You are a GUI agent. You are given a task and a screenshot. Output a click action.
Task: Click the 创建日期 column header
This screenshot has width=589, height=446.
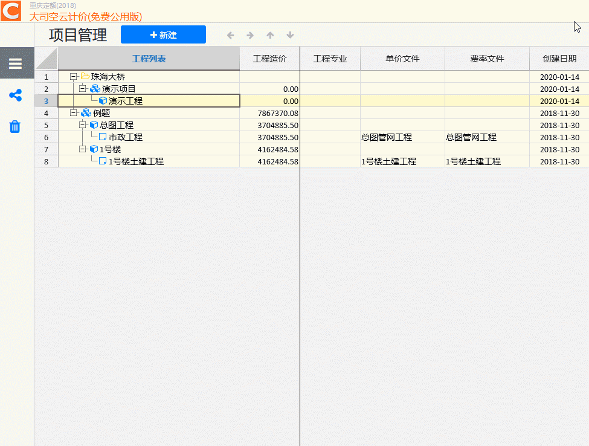coord(559,59)
